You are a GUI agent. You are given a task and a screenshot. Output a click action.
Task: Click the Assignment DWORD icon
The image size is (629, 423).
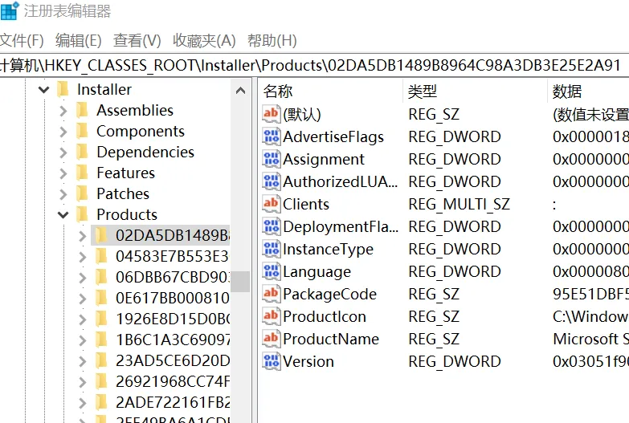(x=272, y=159)
